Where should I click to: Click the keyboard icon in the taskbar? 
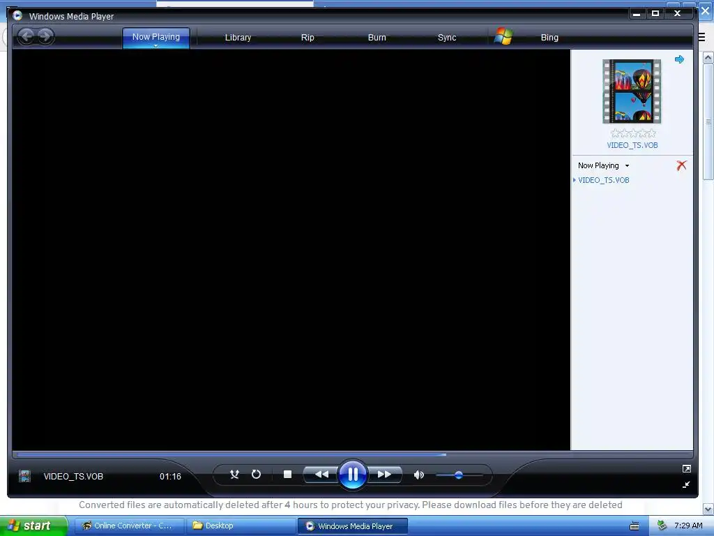click(635, 526)
